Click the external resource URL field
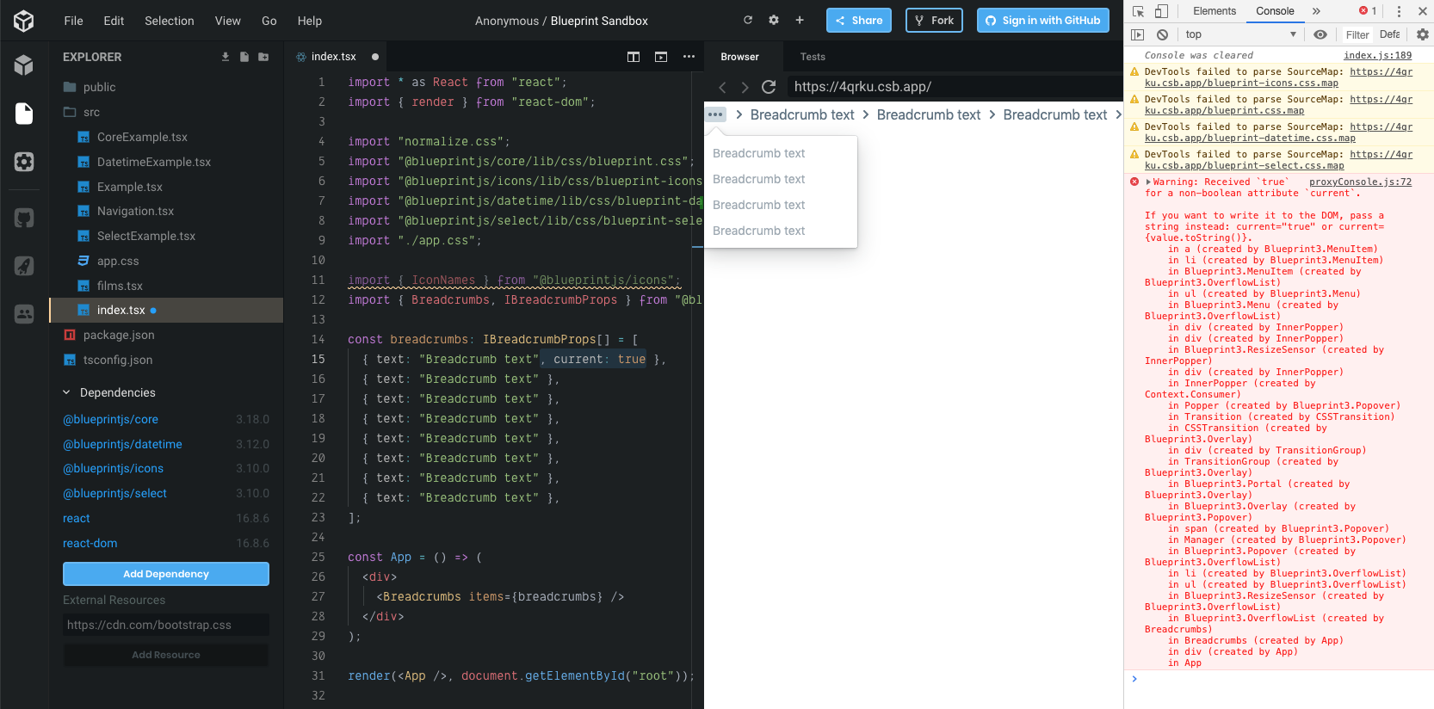The width and height of the screenshot is (1434, 709). click(x=166, y=625)
